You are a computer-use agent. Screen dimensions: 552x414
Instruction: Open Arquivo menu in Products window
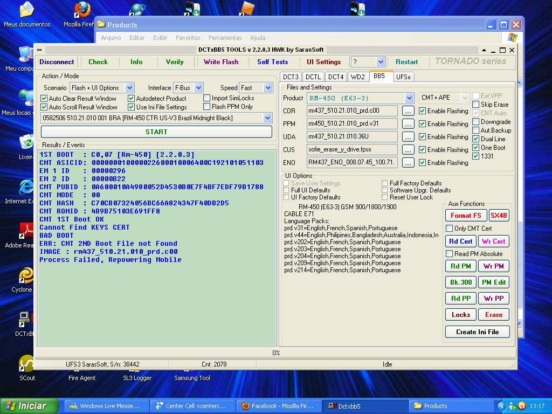[111, 38]
